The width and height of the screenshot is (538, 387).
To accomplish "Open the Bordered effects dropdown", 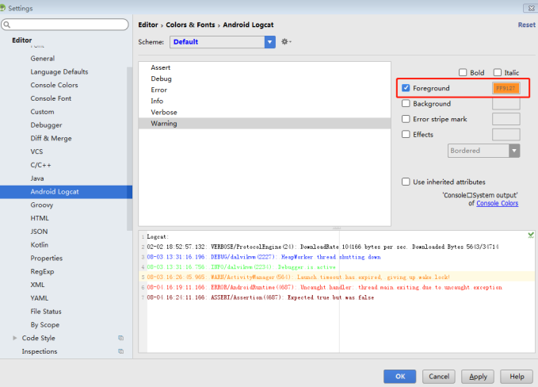I will click(x=483, y=151).
